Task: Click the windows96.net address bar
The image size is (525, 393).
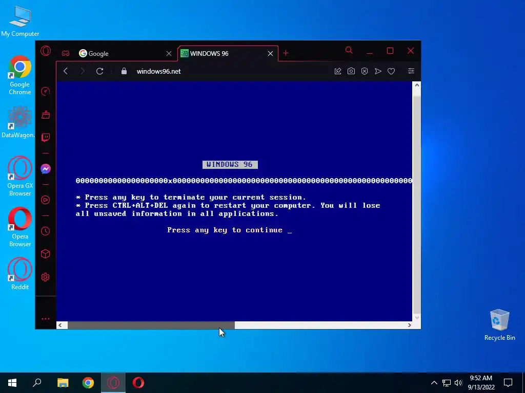Action: point(228,71)
